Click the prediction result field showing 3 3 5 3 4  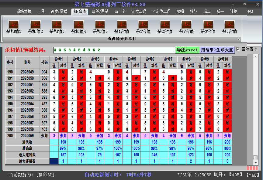pos(114,50)
